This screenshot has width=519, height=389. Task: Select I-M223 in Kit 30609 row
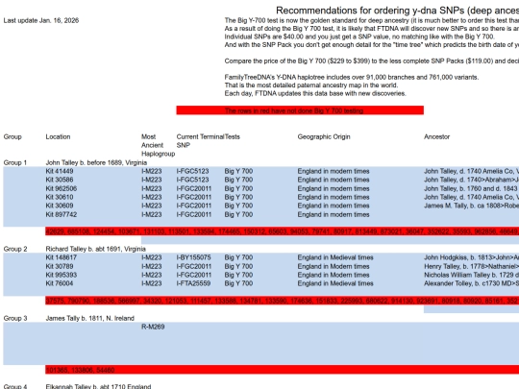tap(152, 206)
